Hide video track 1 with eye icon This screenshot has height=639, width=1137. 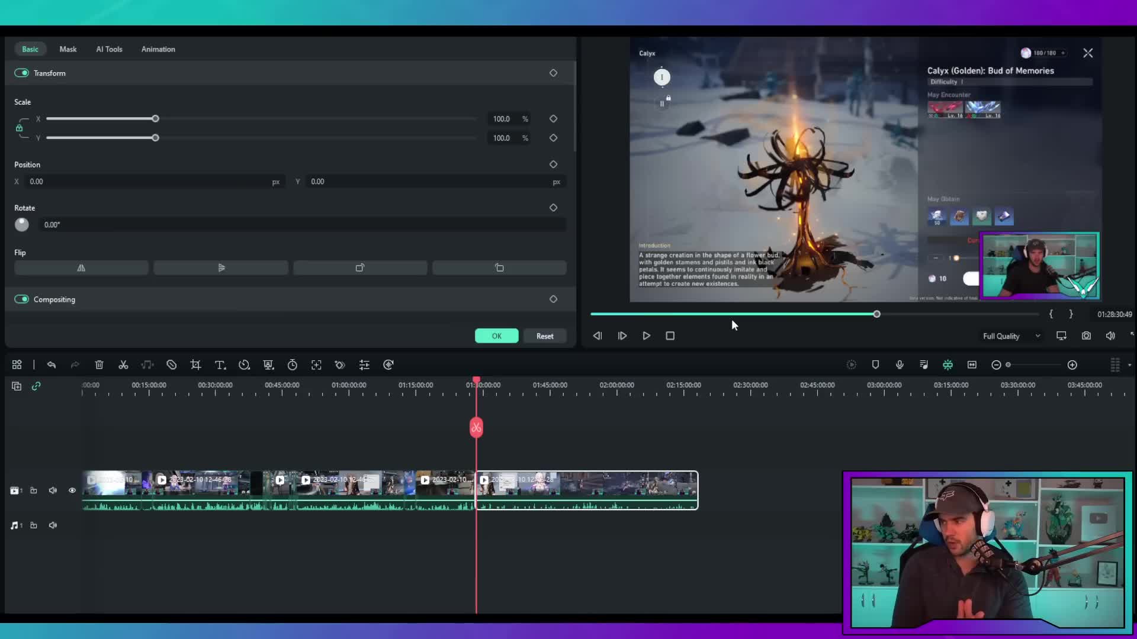pos(72,490)
